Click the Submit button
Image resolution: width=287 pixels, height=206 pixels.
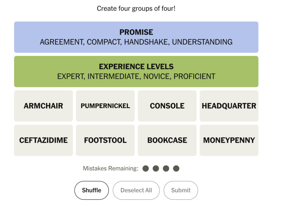pos(181,190)
